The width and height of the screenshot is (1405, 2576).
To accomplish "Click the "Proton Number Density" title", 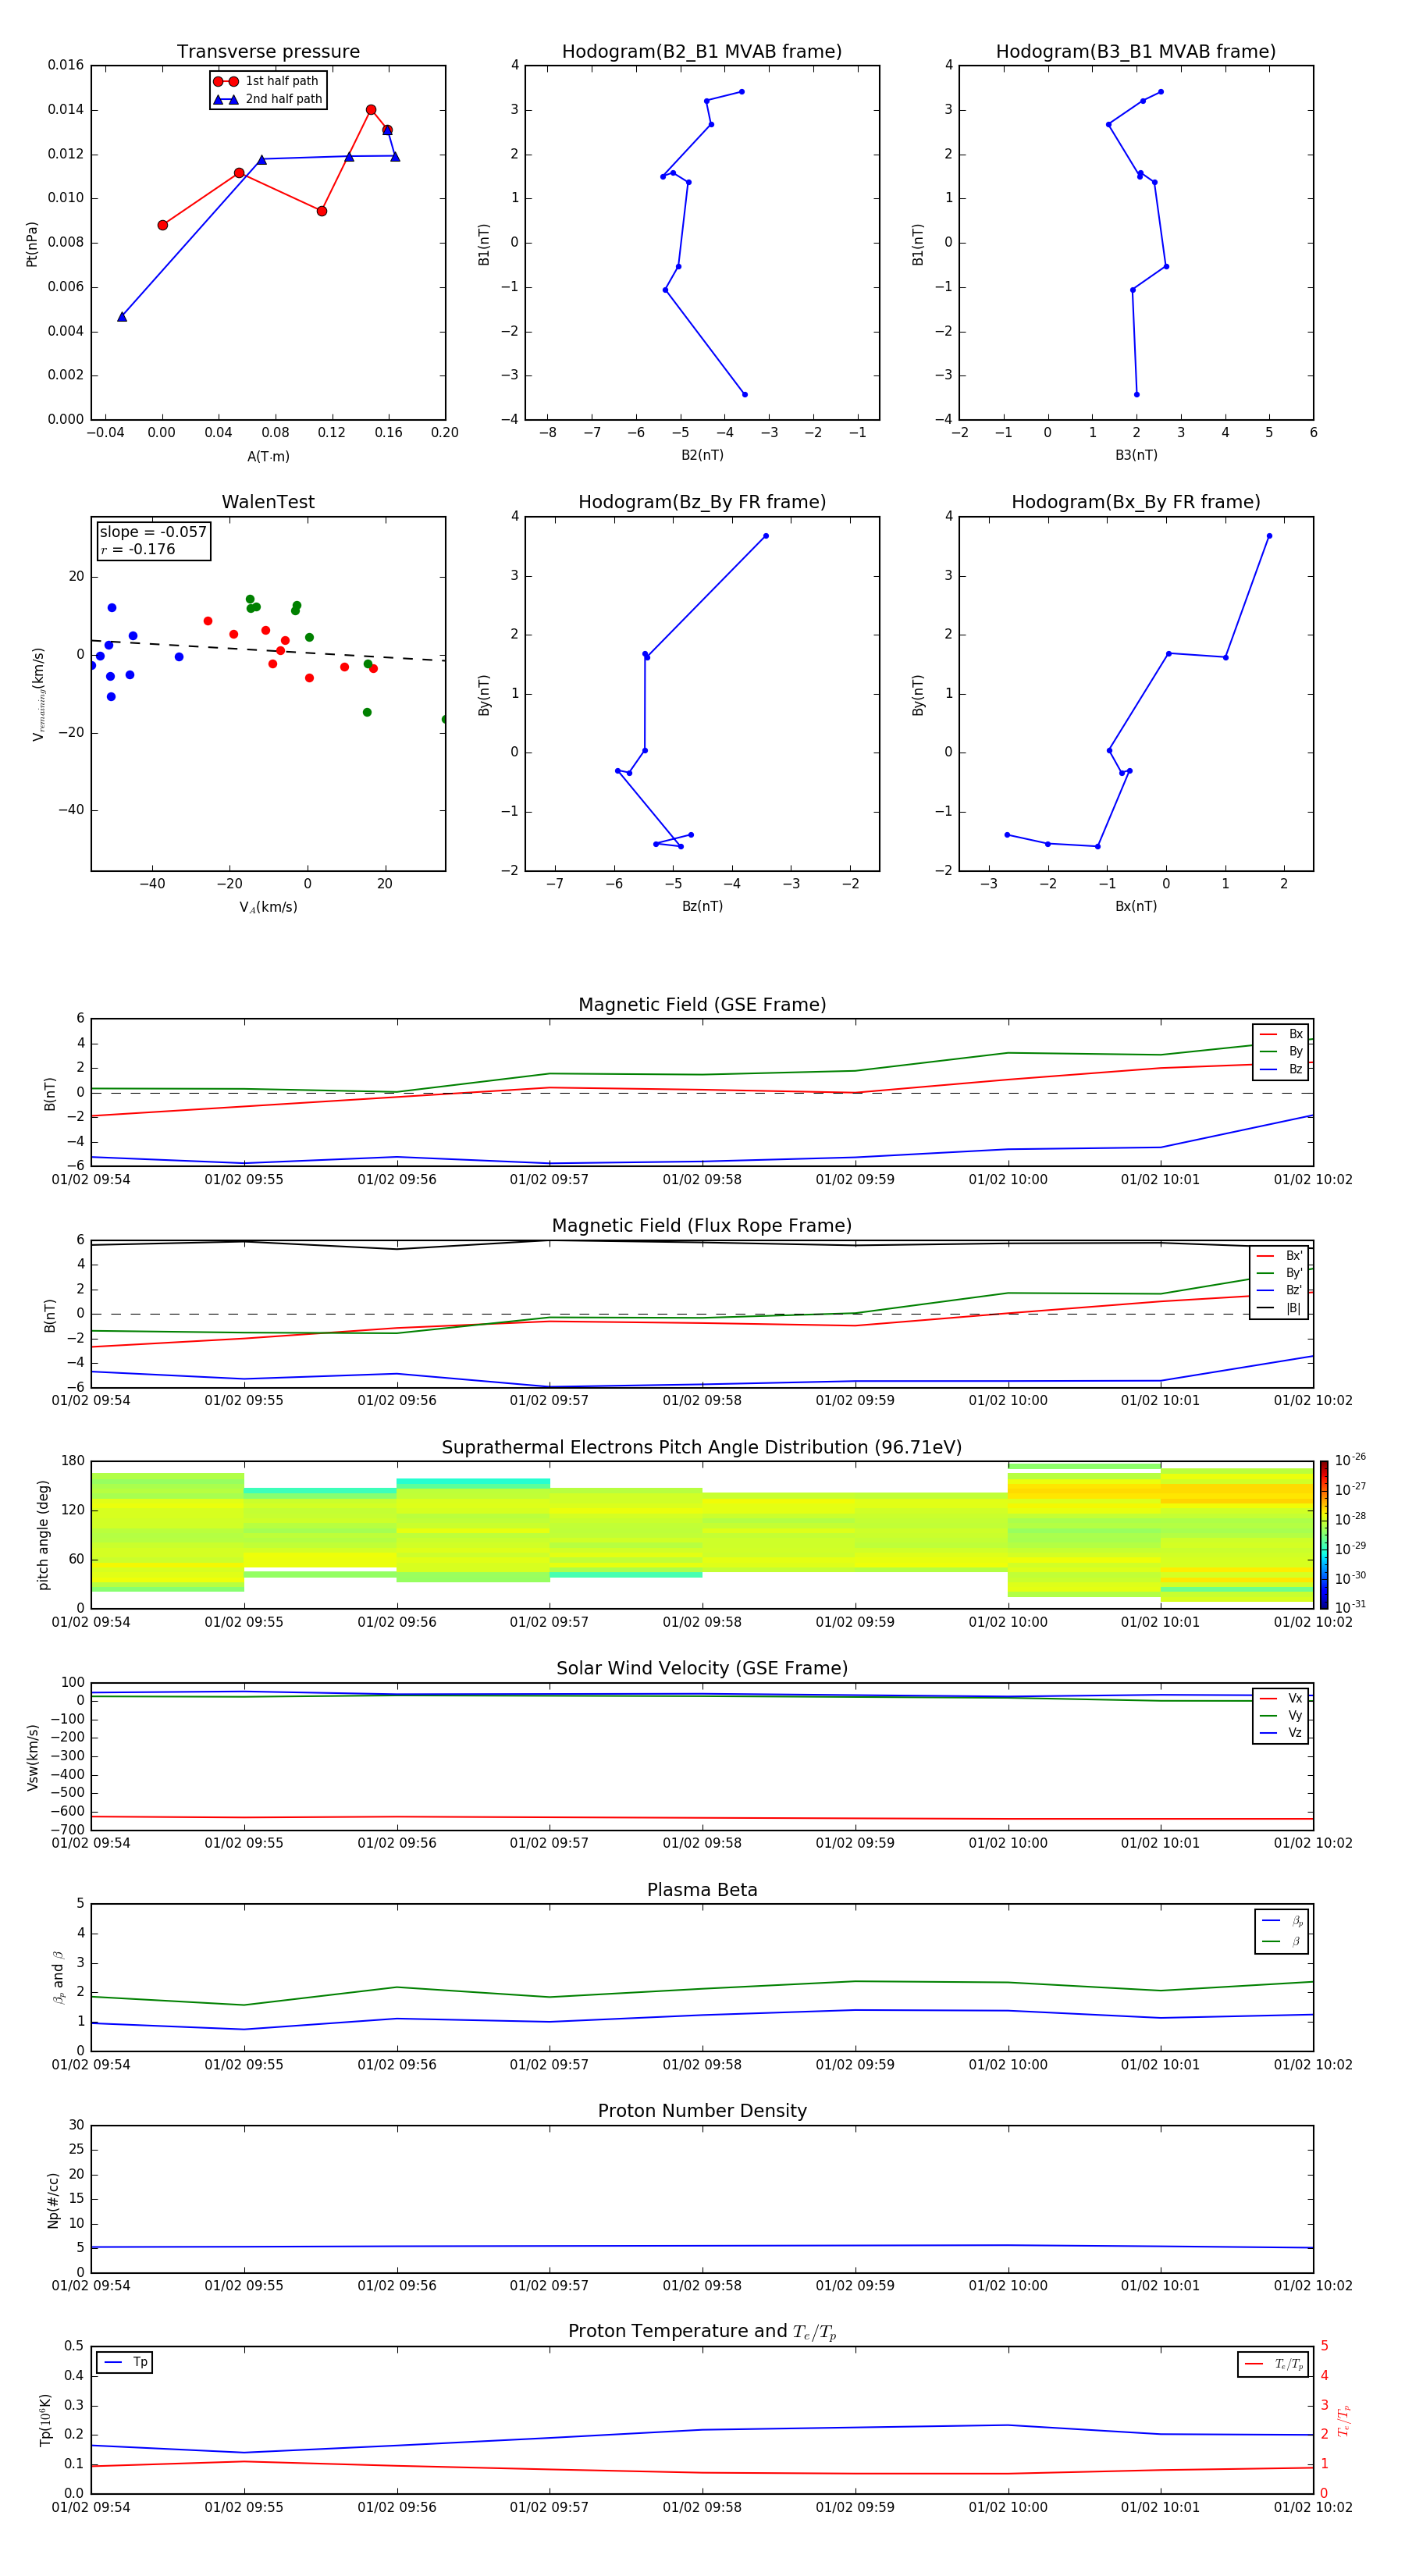I will pyautogui.click(x=702, y=2111).
